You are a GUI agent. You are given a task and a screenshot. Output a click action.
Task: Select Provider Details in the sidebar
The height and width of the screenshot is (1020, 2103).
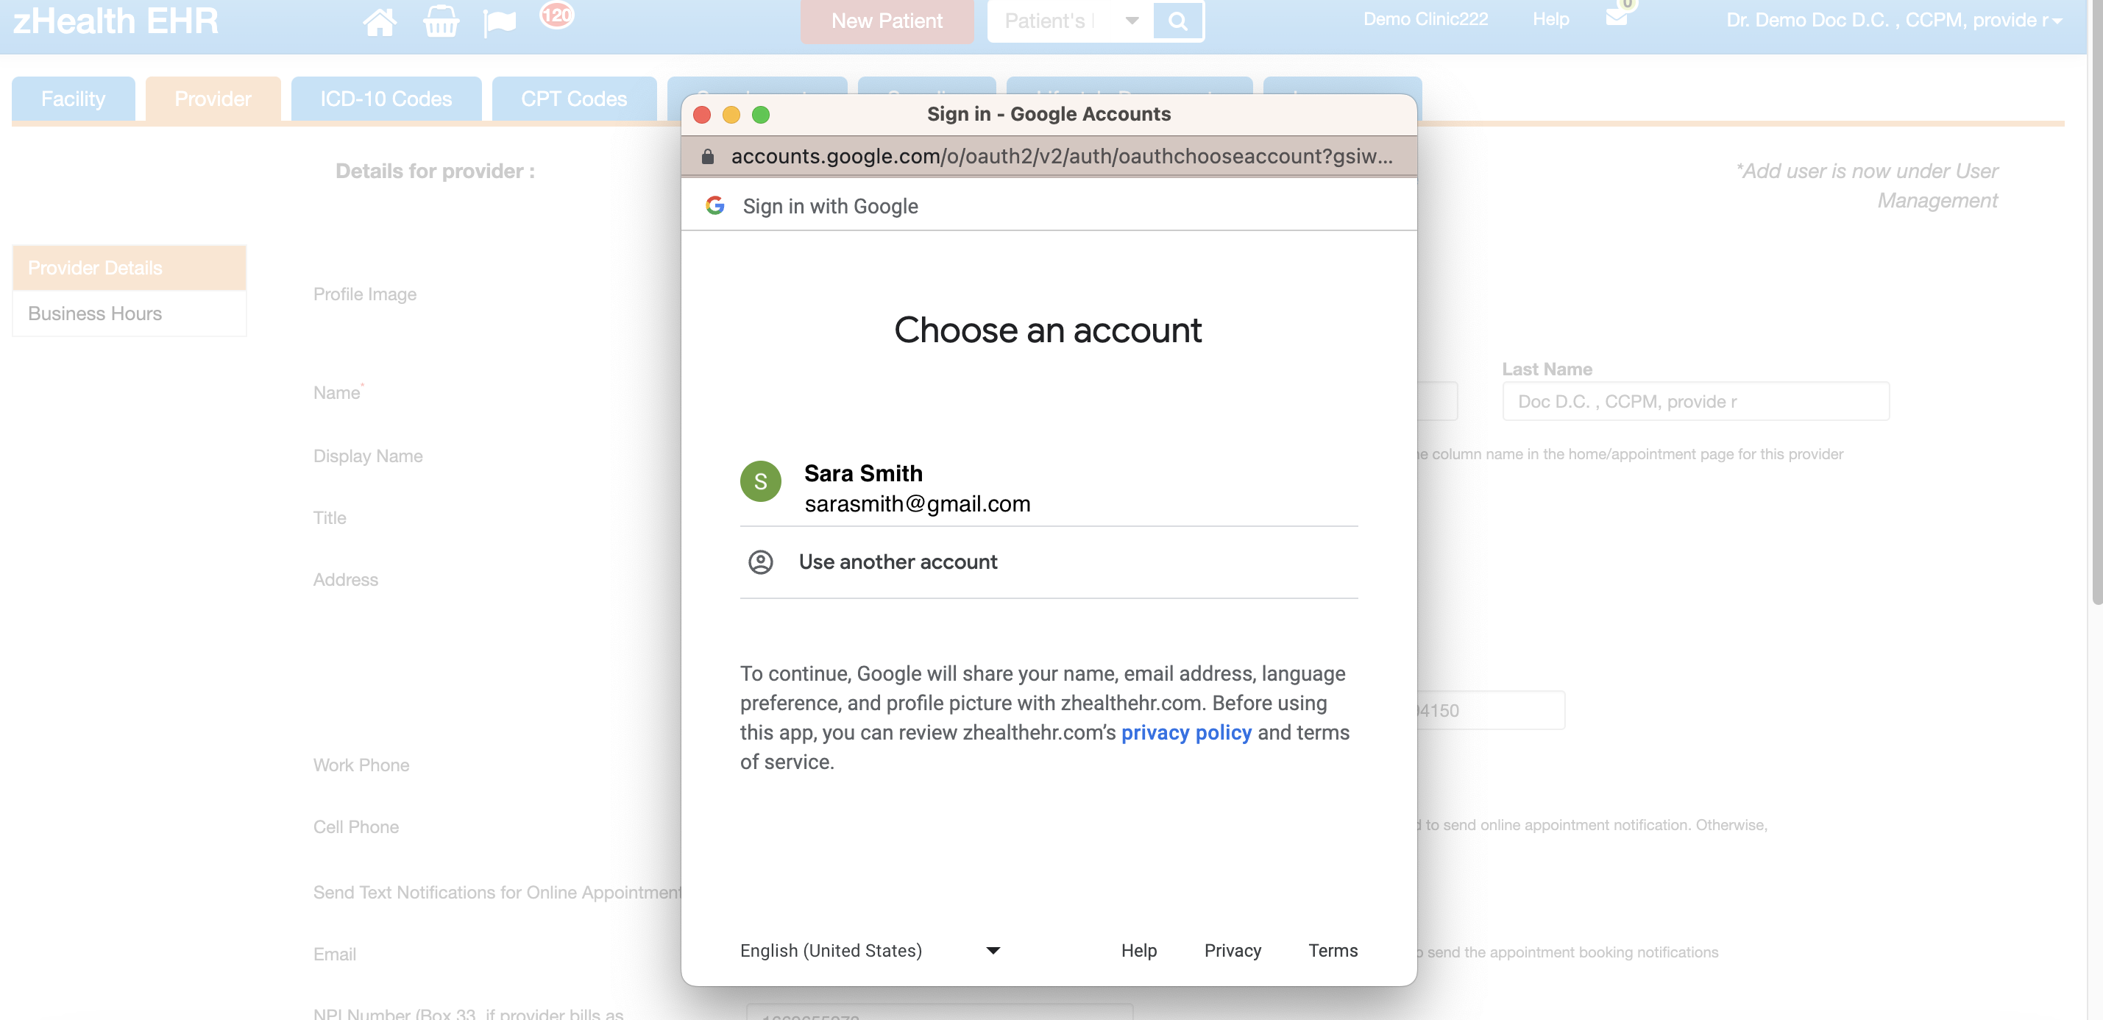129,268
